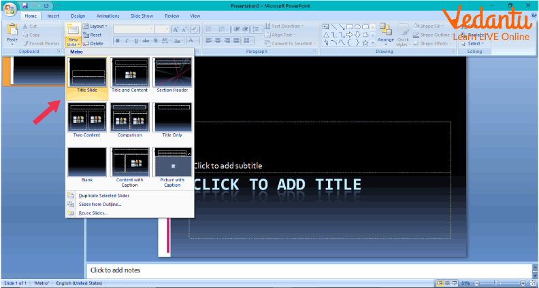The image size is (539, 288).
Task: Click the Paste clipboard icon
Action: [x=12, y=30]
